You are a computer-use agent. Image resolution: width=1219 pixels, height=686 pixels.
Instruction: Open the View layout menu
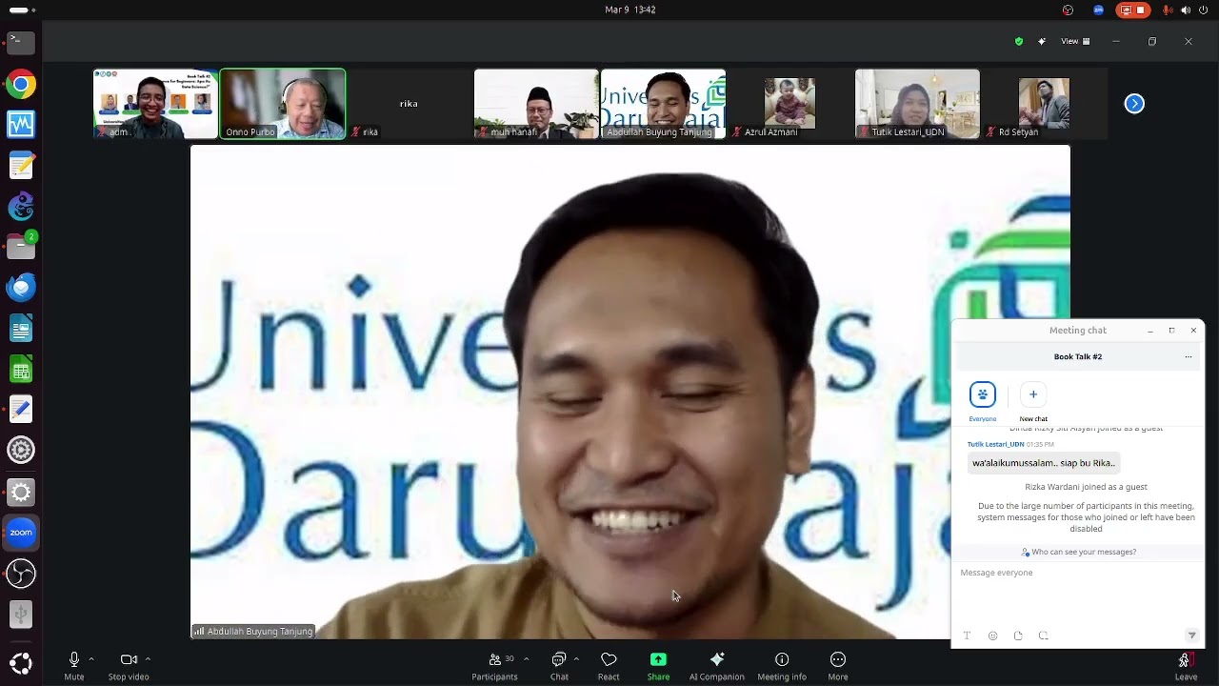(1076, 41)
